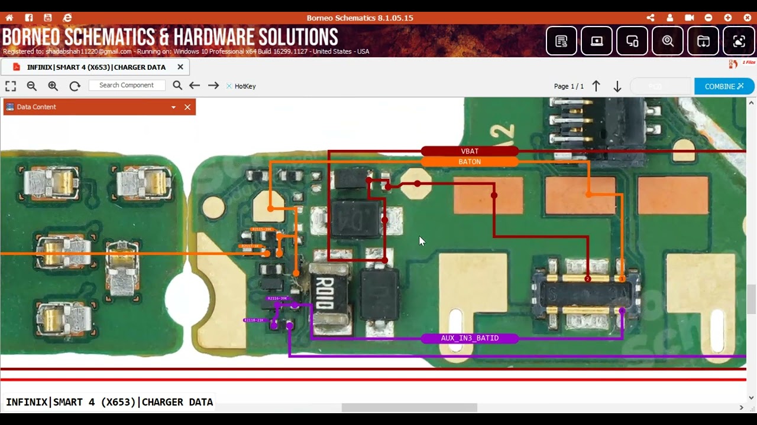Open the Home icon in title bar
Viewport: 757px width, 425px height.
coord(9,18)
